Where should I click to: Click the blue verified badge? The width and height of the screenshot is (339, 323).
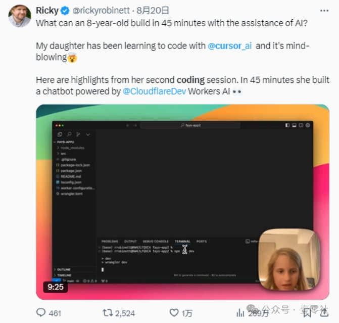click(65, 11)
